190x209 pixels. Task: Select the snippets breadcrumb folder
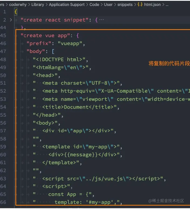click(125, 5)
